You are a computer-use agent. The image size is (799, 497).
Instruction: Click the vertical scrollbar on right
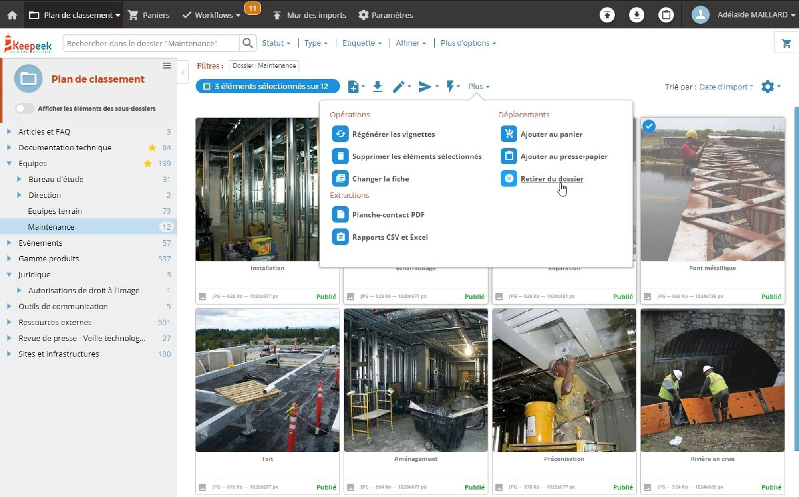796,279
